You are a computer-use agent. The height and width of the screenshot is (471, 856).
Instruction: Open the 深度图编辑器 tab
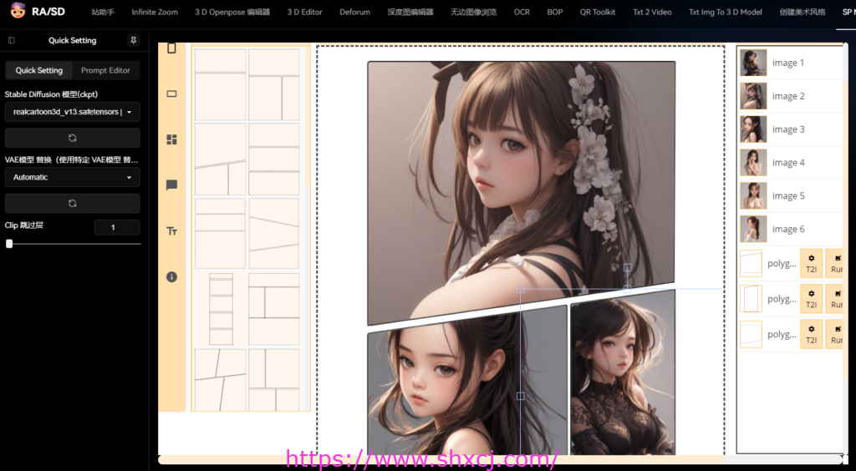point(410,12)
